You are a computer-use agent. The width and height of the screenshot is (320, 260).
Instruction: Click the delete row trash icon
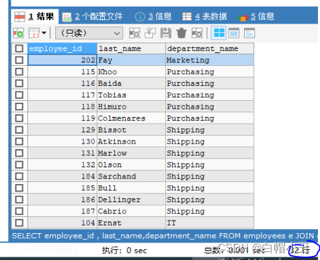182,33
